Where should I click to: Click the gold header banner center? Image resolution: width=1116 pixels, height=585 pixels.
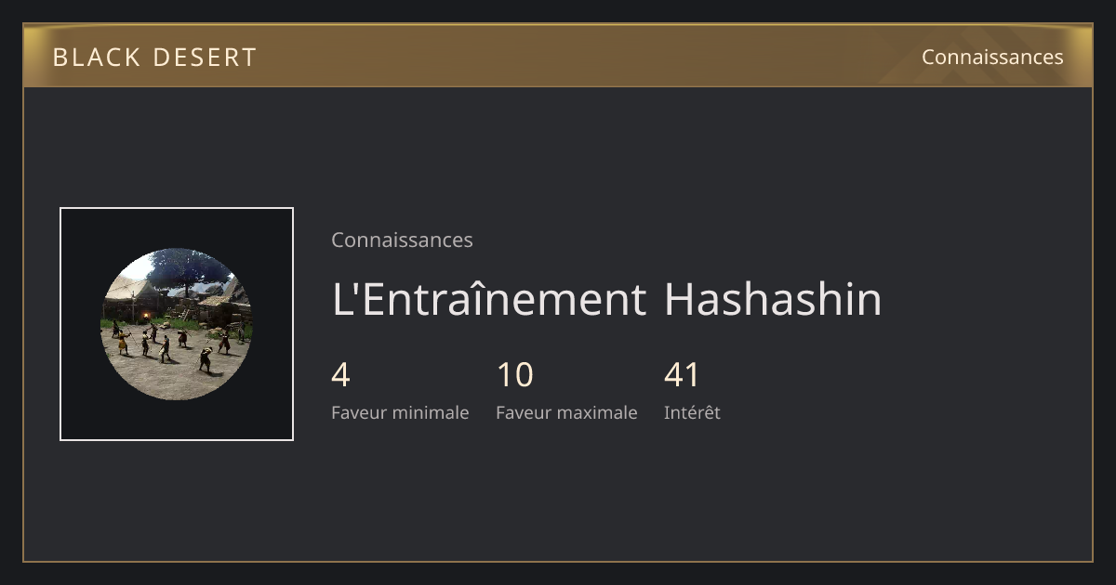558,57
